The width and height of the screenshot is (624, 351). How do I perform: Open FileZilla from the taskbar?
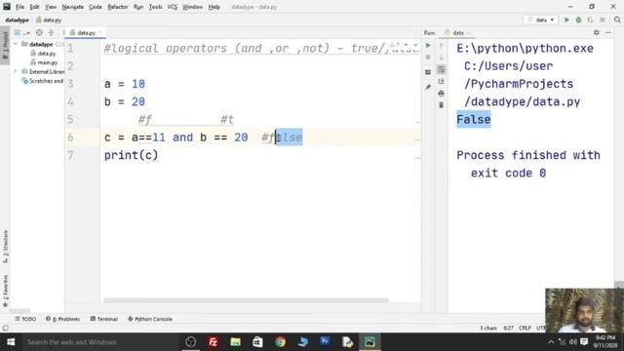213,342
